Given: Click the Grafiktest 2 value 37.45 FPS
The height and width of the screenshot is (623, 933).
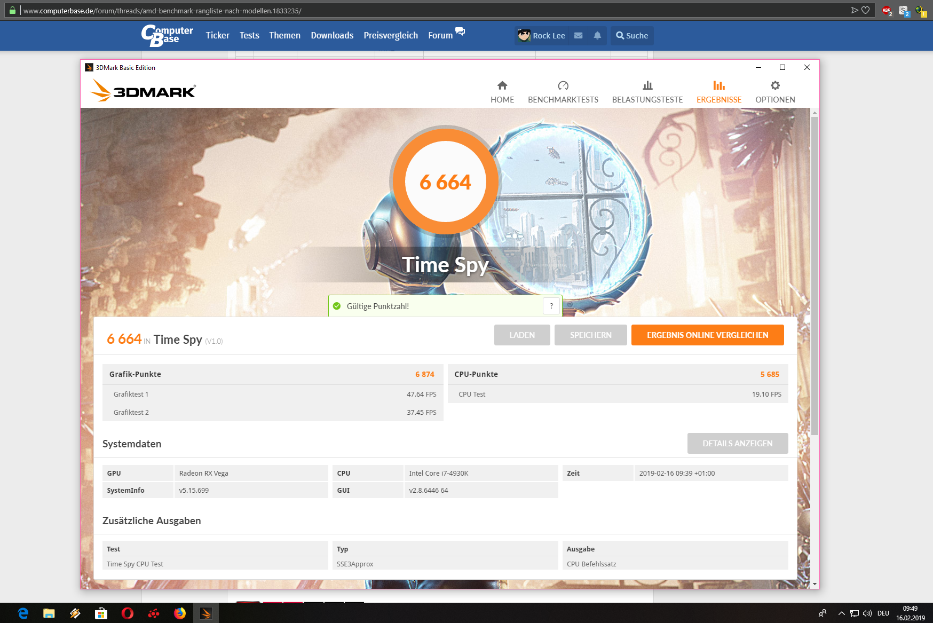Looking at the screenshot, I should point(422,413).
